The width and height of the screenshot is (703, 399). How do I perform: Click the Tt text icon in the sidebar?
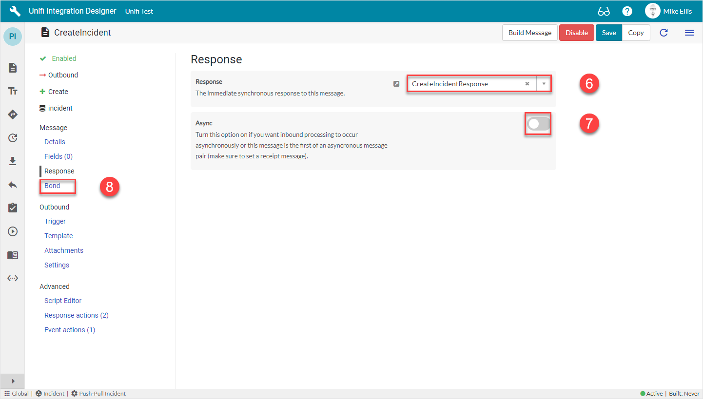click(12, 91)
